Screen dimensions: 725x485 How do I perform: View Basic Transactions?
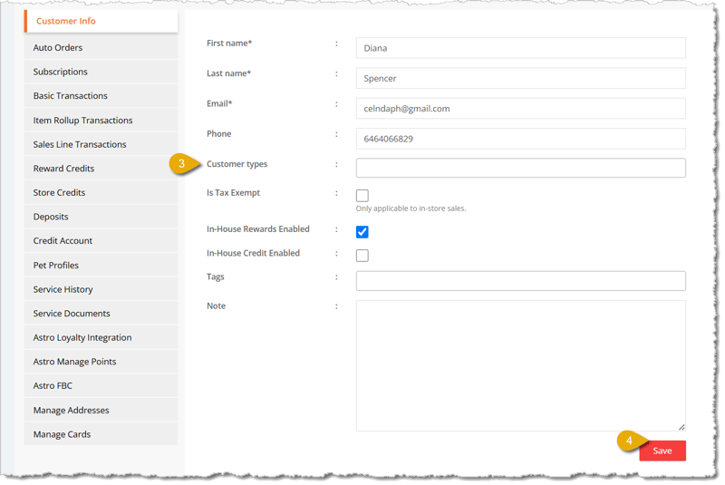[x=101, y=96]
